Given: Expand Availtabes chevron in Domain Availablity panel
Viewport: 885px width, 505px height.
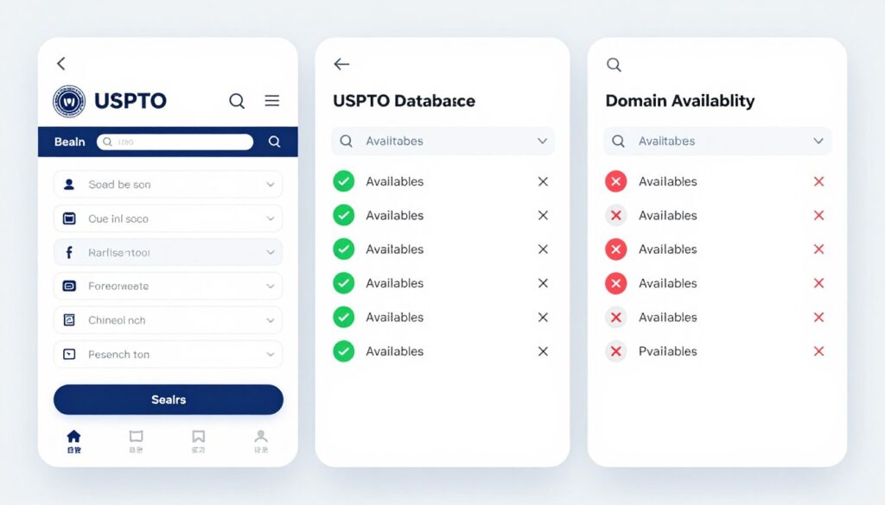Looking at the screenshot, I should [818, 141].
